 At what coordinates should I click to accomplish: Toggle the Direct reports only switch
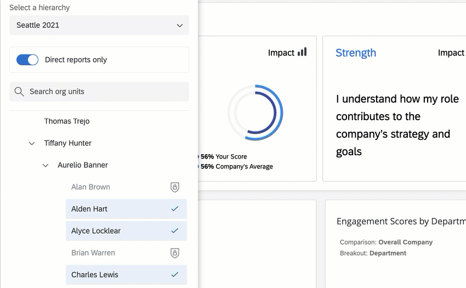[x=27, y=60]
